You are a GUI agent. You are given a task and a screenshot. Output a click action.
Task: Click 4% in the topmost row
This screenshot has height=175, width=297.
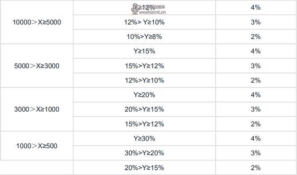256,7
